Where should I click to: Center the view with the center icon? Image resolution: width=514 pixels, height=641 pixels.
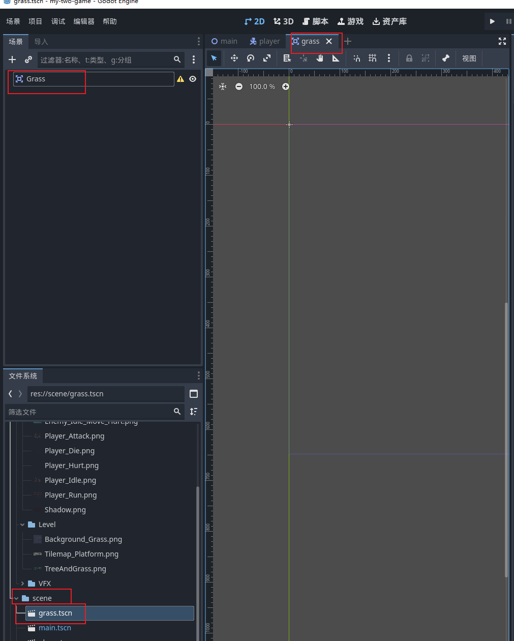223,86
